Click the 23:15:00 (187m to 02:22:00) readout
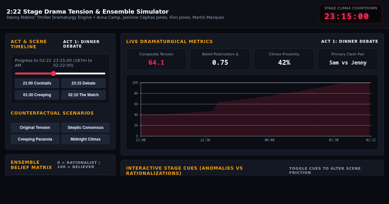 click(x=73, y=63)
